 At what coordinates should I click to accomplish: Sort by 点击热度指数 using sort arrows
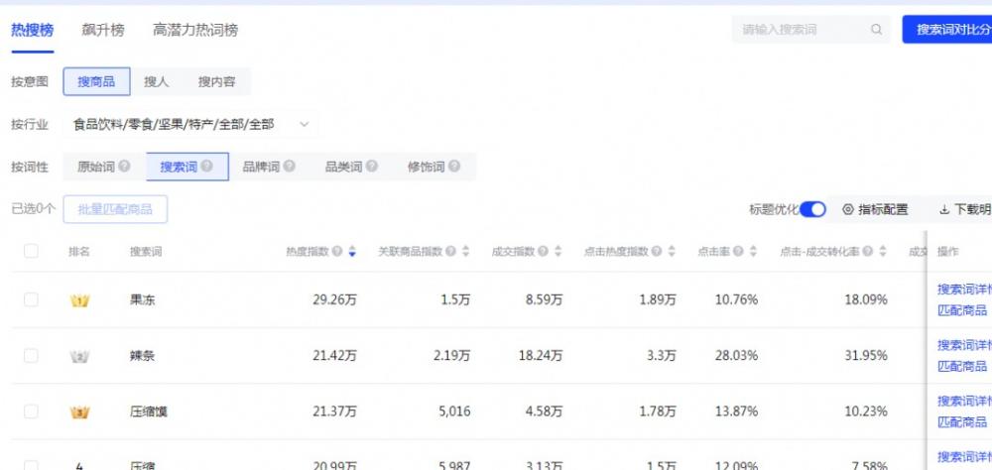pyautogui.click(x=672, y=251)
